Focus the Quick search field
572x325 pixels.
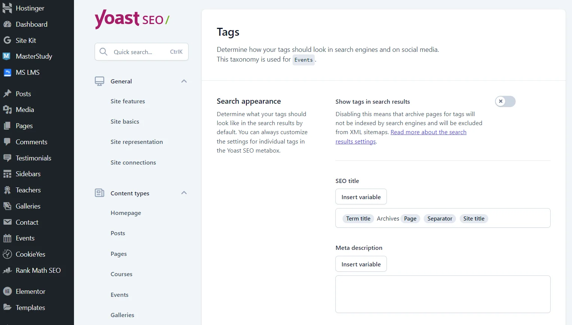[142, 52]
